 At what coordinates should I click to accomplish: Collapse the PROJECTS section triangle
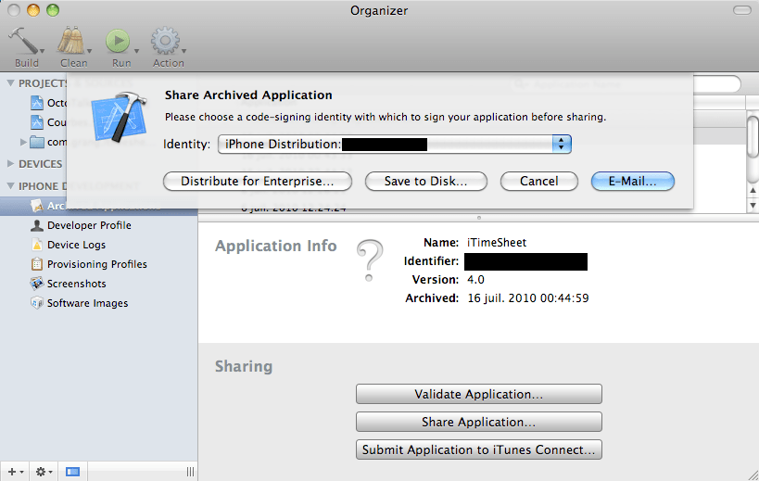10,83
